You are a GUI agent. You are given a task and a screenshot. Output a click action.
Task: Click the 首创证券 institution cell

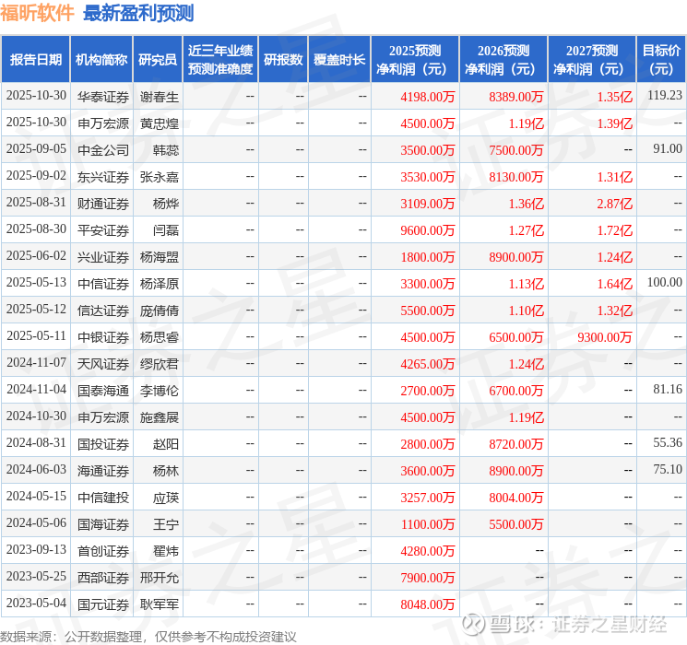[103, 551]
